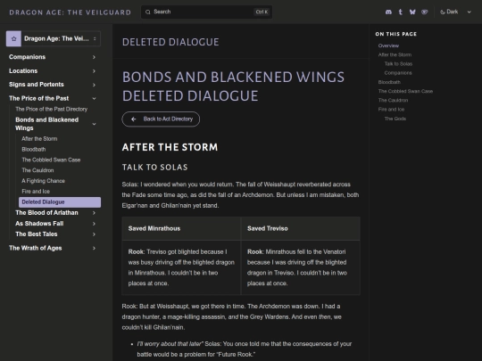482x361 pixels.
Task: Click the search magnifier icon
Action: [x=148, y=12]
